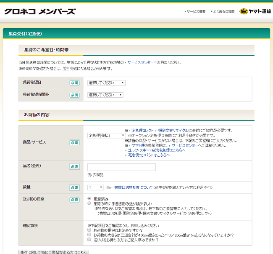Select the 集荷の時に手書き用の送り状がほしい radio button

tap(89, 203)
